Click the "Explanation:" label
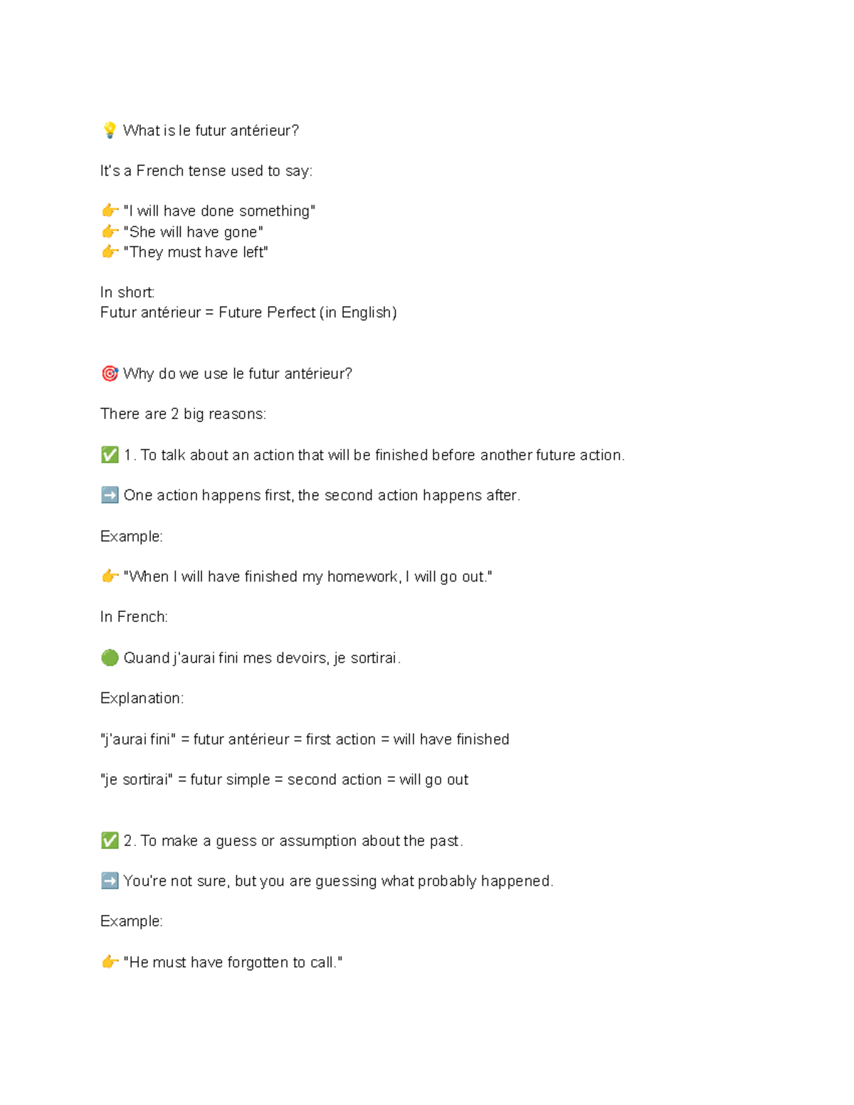854x1105 pixels. [142, 698]
